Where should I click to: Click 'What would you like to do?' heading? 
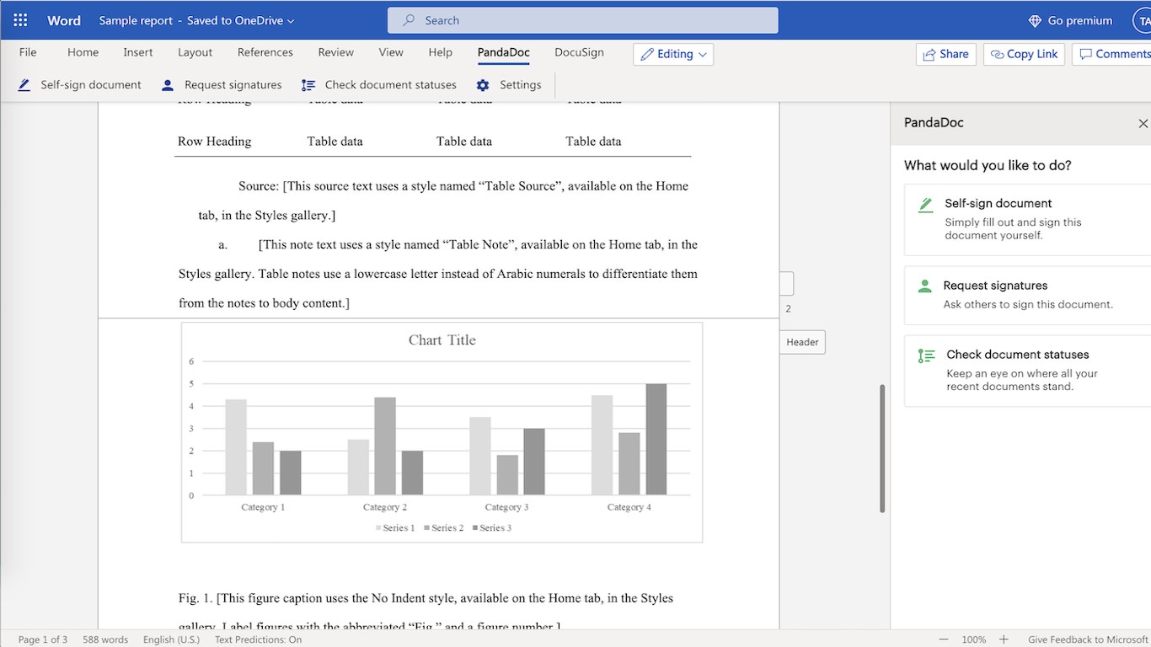[x=988, y=165]
